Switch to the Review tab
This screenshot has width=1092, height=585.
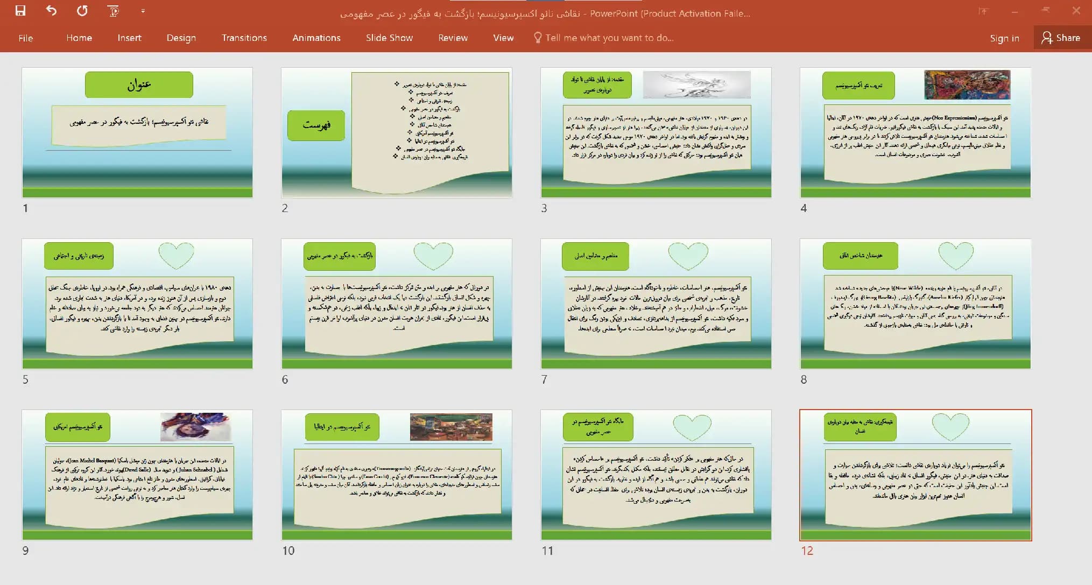[x=453, y=38]
